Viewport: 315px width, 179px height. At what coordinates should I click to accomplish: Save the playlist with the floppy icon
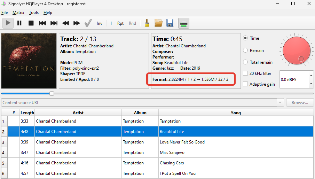170,23
